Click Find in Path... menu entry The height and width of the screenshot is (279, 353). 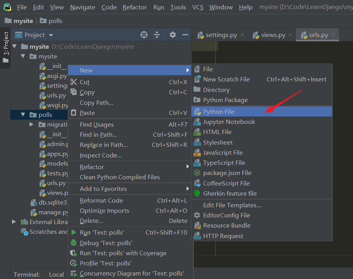tap(130, 134)
